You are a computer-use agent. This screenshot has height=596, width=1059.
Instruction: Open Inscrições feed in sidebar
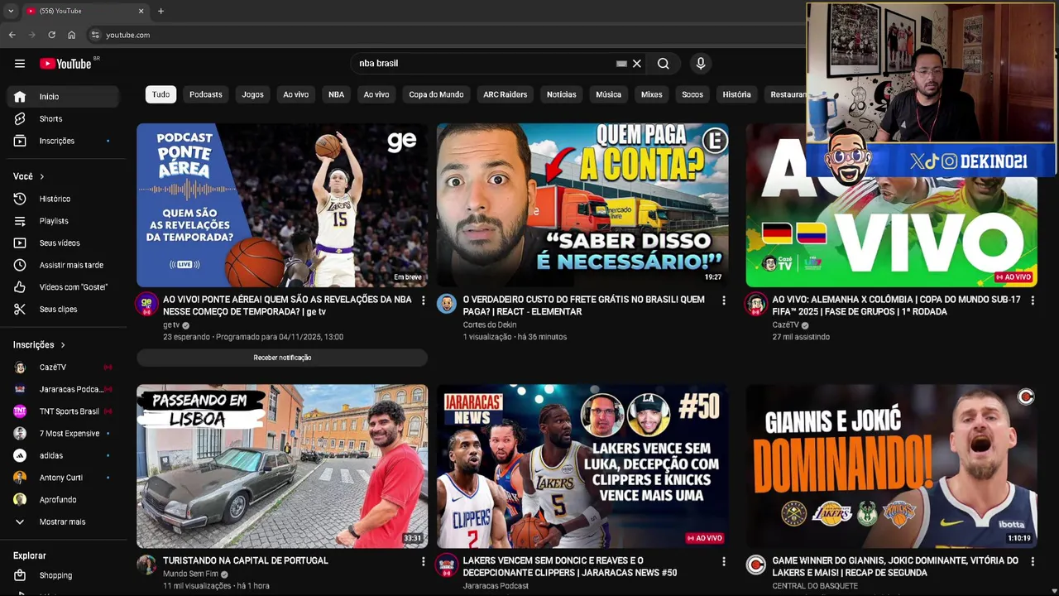point(63,141)
